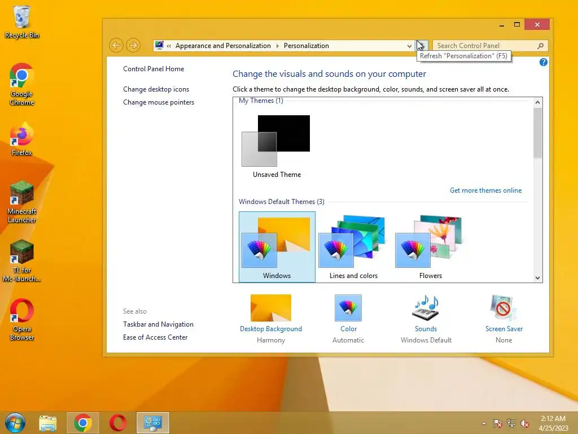578x434 pixels.
Task: Click the Back navigation arrow
Action: pyautogui.click(x=116, y=45)
